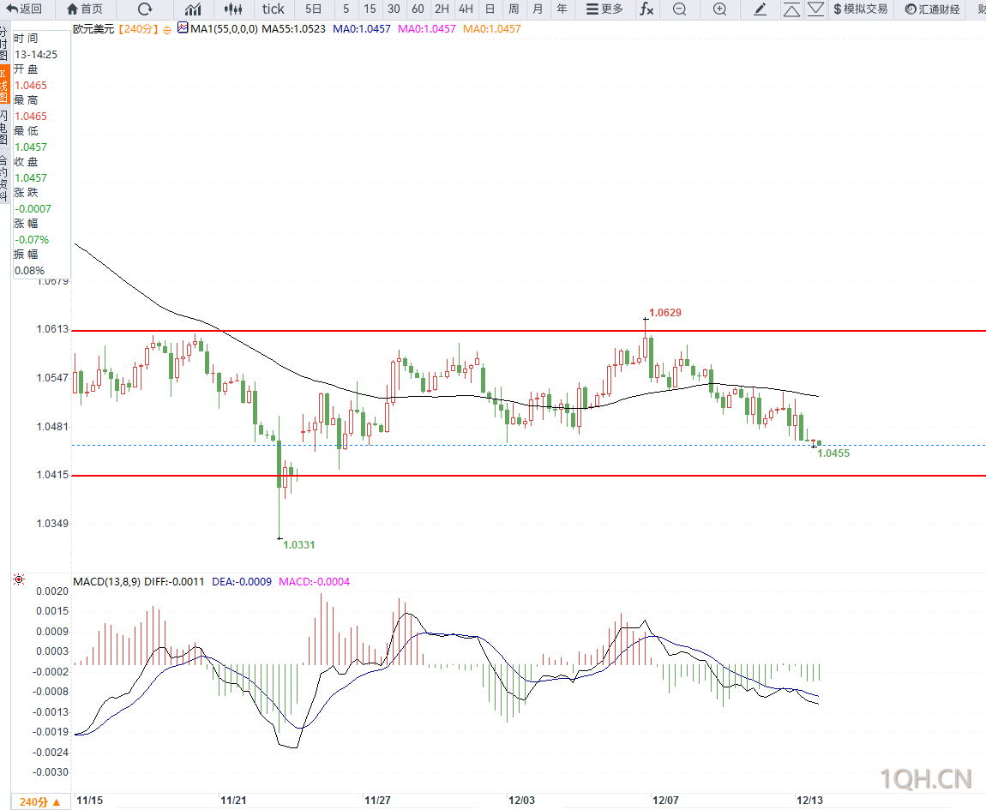This screenshot has width=986, height=810.
Task: Zoom out the chart with minus magnifier
Action: point(679,9)
